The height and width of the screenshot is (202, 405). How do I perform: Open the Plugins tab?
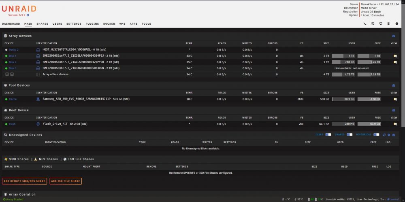[x=92, y=24]
